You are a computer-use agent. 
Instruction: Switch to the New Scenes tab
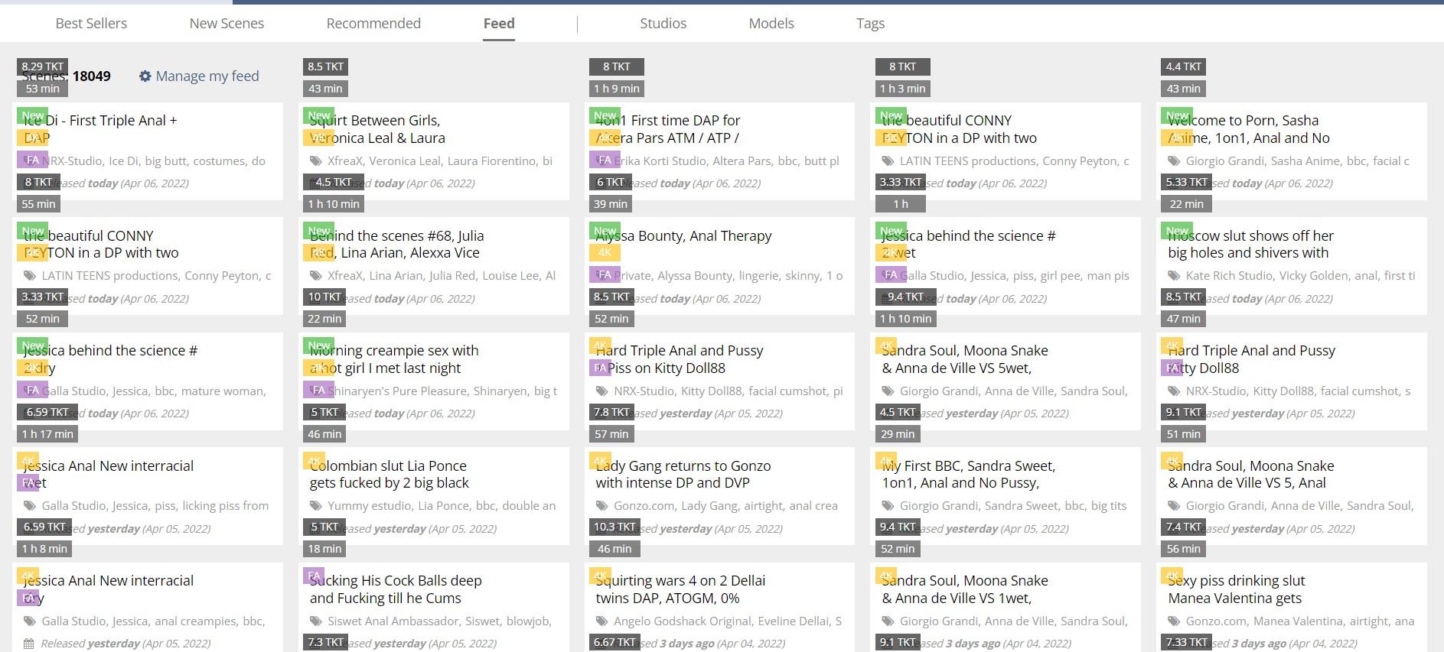point(227,24)
